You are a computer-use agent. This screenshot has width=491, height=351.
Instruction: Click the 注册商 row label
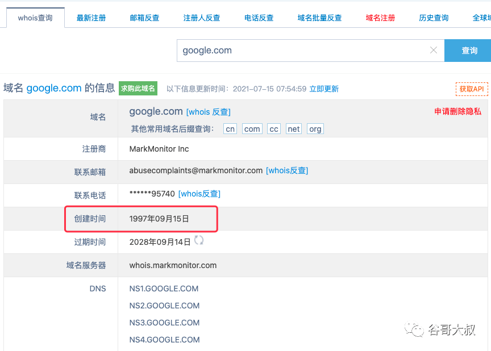(x=94, y=149)
